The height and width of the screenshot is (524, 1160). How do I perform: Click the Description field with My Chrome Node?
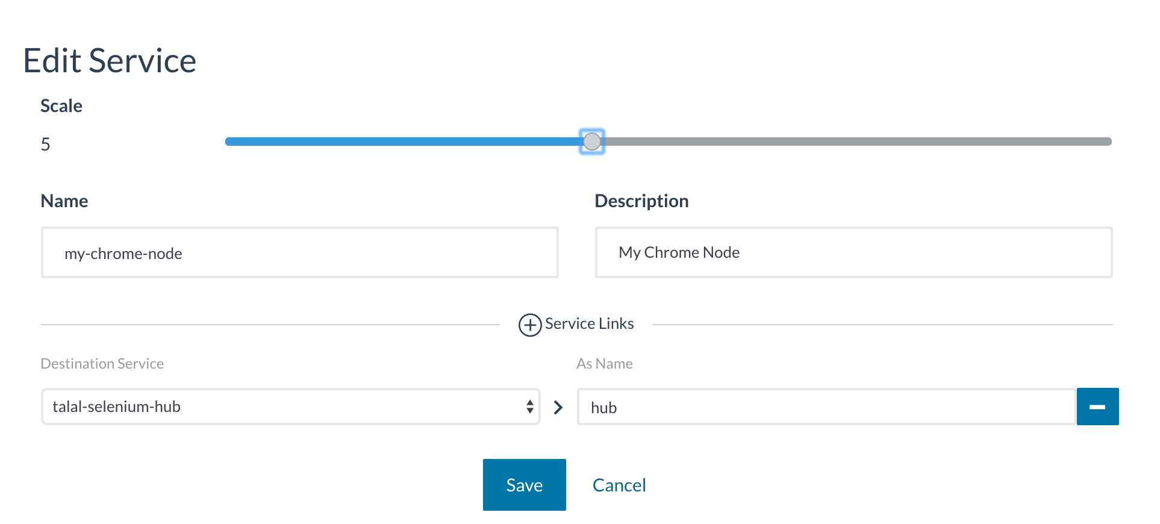pos(853,253)
